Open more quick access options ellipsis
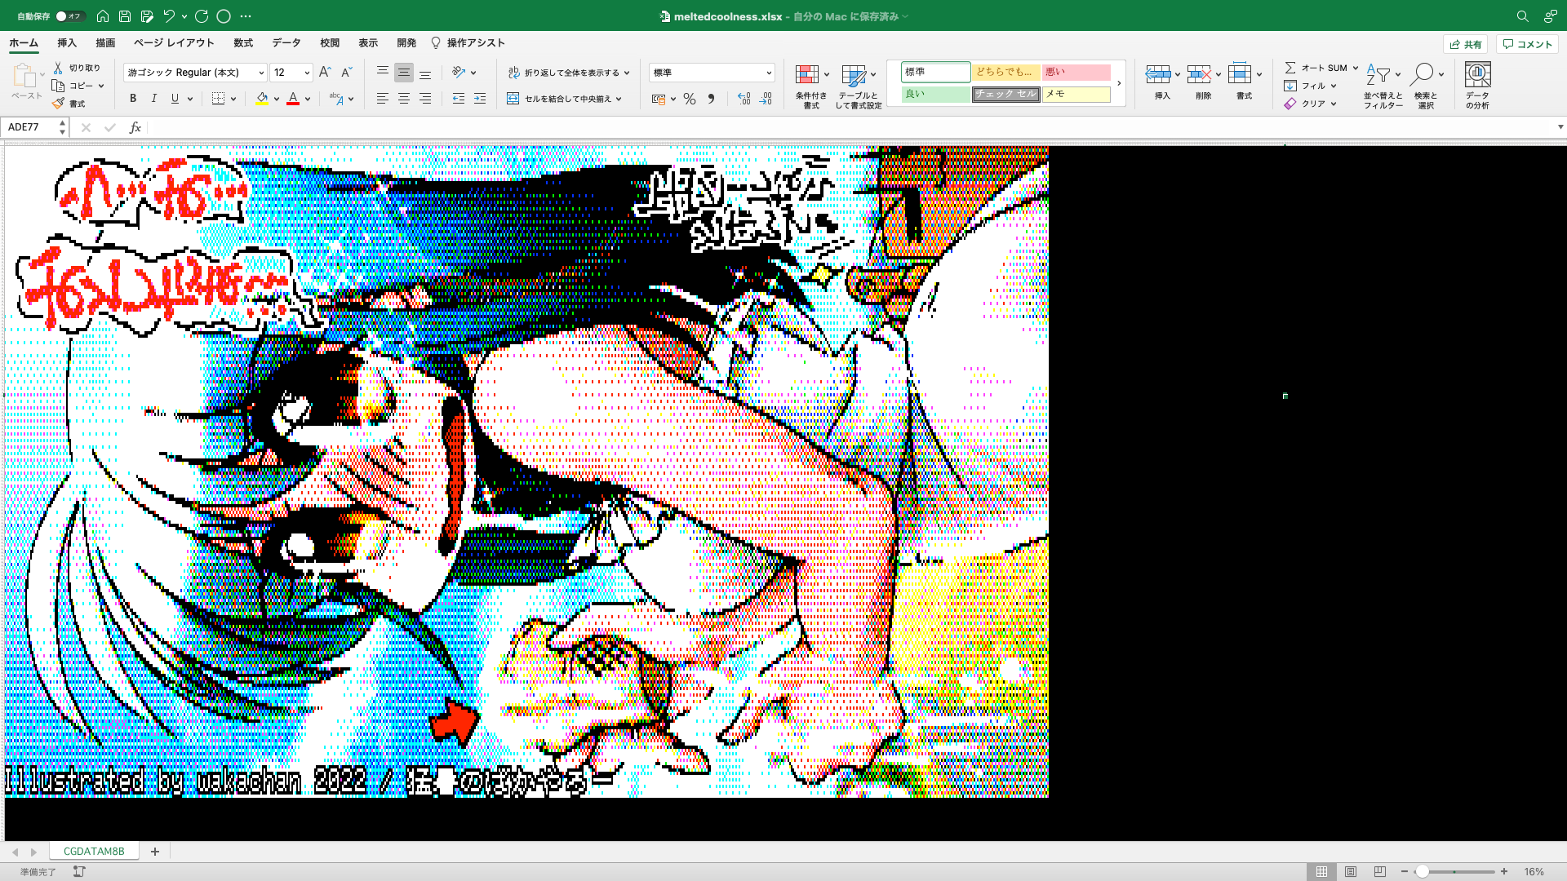 click(x=246, y=15)
